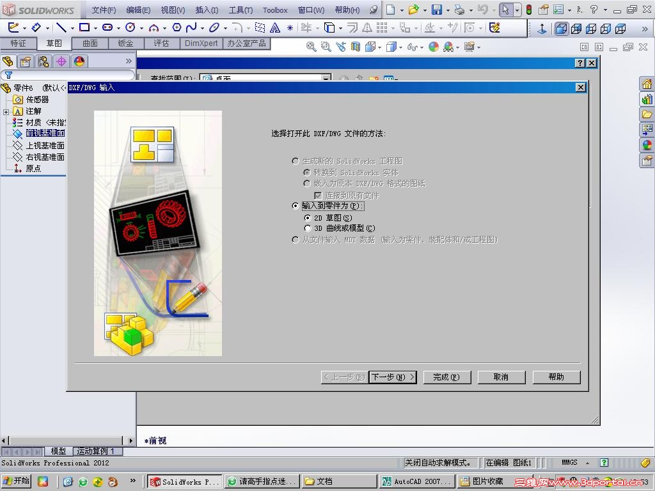Image resolution: width=655 pixels, height=491 pixels.
Task: Expand the manager panel tabs chevron
Action: (x=129, y=61)
